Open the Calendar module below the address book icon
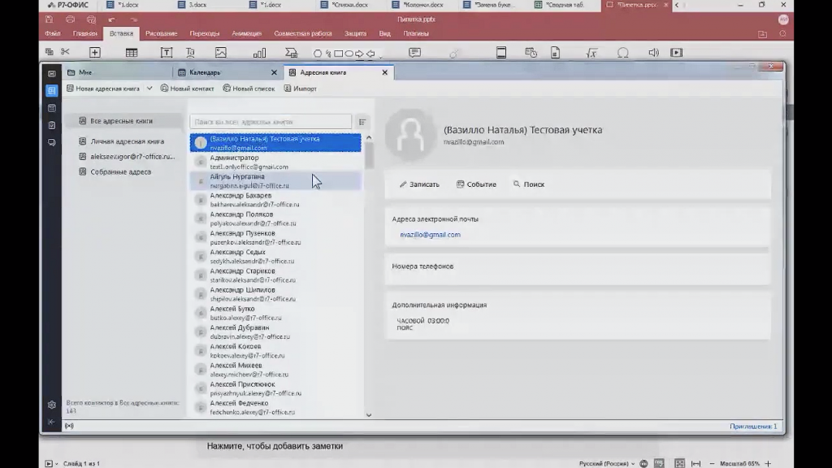This screenshot has width=832, height=468. pos(51,108)
